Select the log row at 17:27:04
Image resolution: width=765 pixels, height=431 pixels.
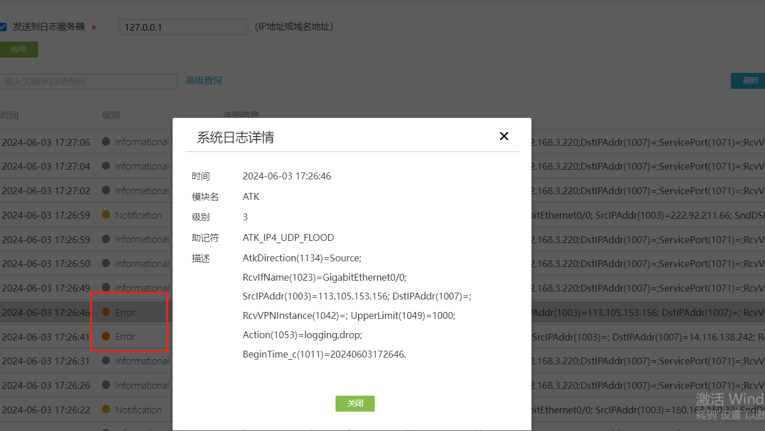pyautogui.click(x=382, y=166)
